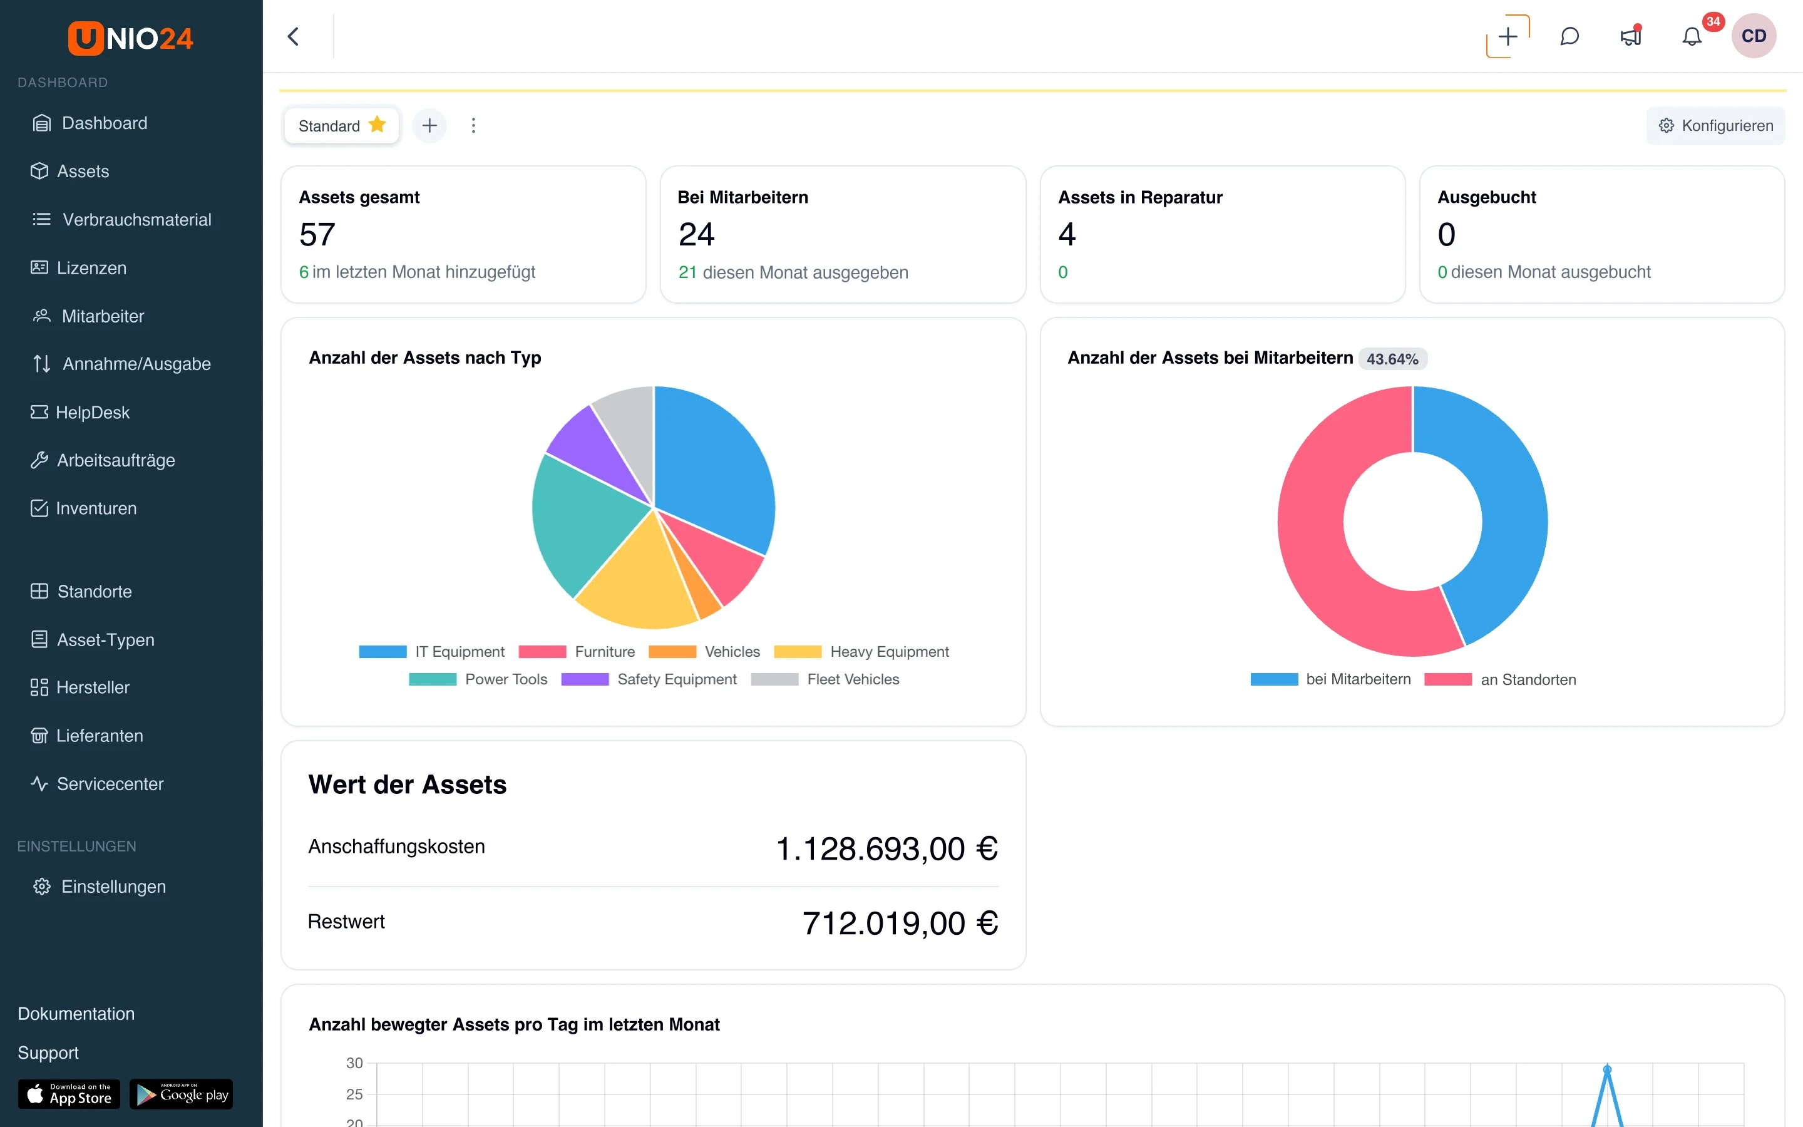Toggle Fleet Vehicles legend entry
The image size is (1803, 1127).
[824, 679]
